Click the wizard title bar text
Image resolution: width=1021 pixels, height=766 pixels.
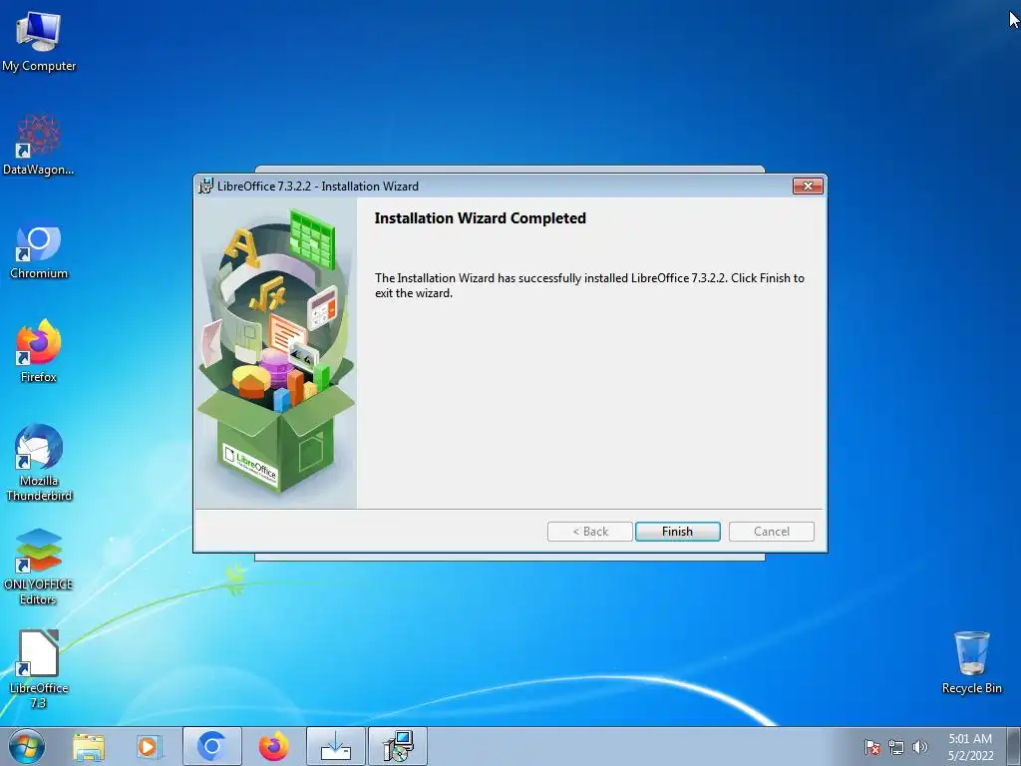(x=318, y=187)
